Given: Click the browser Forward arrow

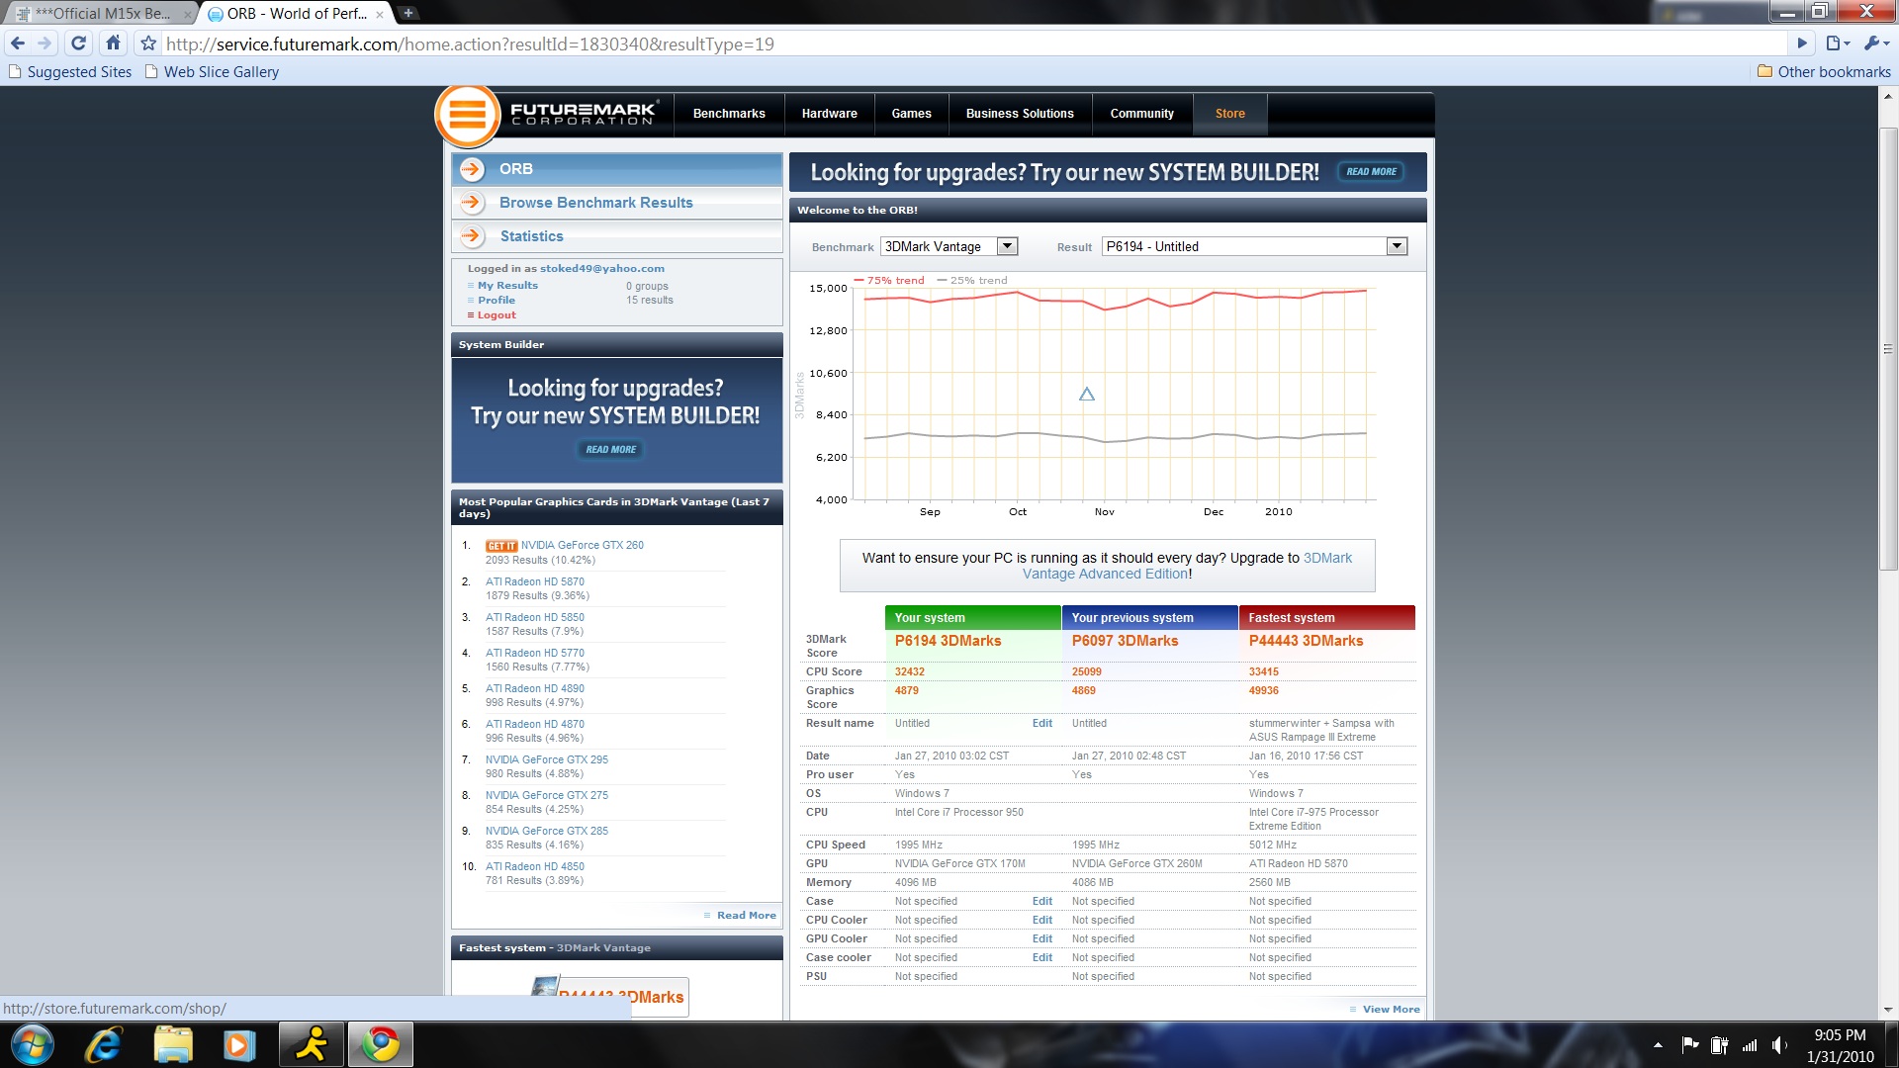Looking at the screenshot, I should 45,44.
